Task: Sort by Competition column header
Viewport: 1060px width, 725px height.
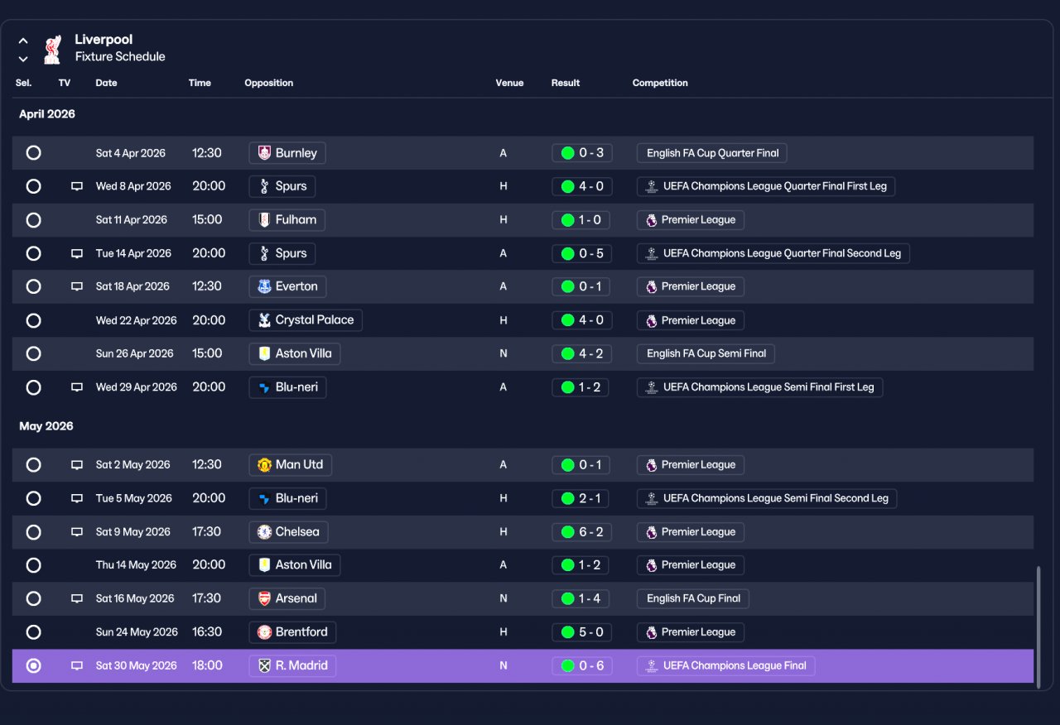Action: coord(660,83)
